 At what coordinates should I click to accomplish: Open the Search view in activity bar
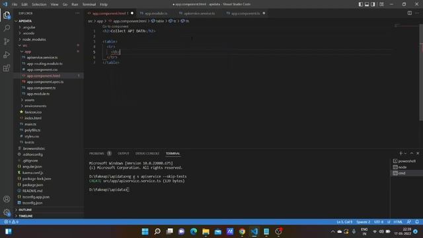click(7, 28)
